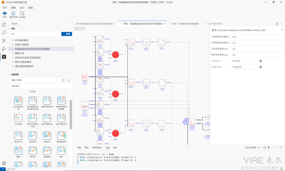
Task: Open the 通信工具箱 toolbox dropdown
Action: pos(35,80)
